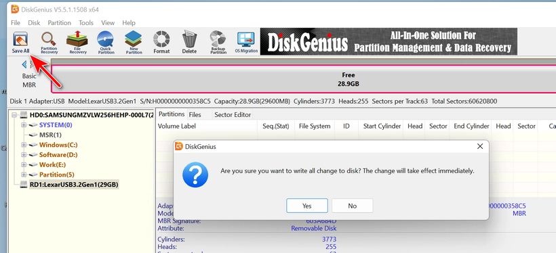Select HD0:SAMSUNG disk in the tree
556x253 pixels.
click(92, 115)
